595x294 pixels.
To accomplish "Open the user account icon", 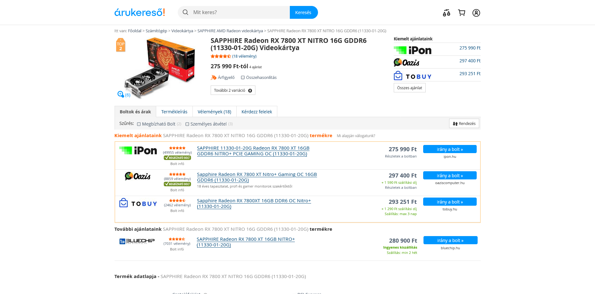I will (x=476, y=13).
